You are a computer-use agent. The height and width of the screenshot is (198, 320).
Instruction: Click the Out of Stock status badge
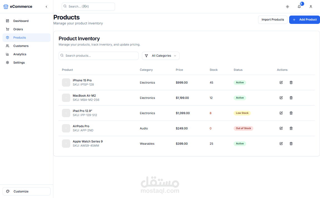coord(243,128)
